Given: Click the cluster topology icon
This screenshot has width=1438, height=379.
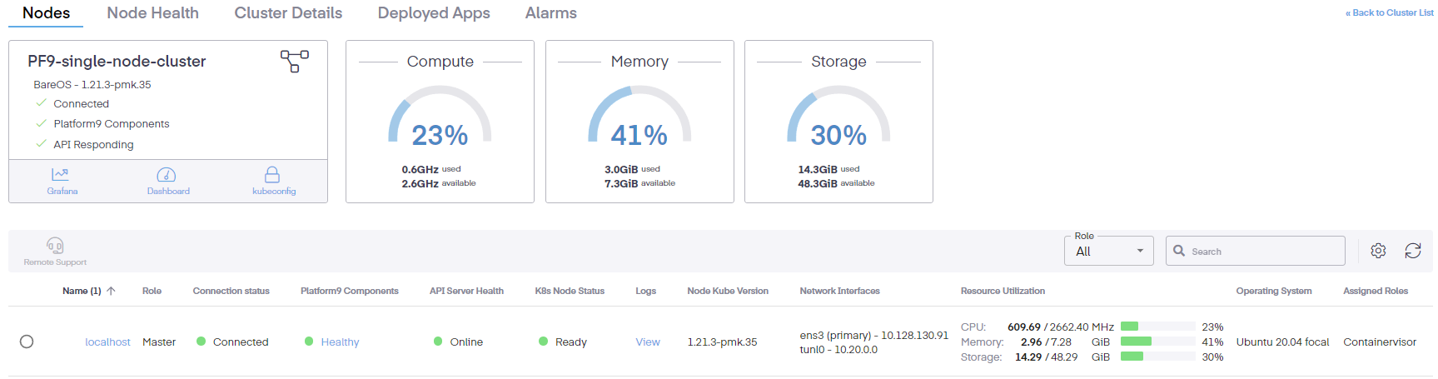Looking at the screenshot, I should click(295, 61).
